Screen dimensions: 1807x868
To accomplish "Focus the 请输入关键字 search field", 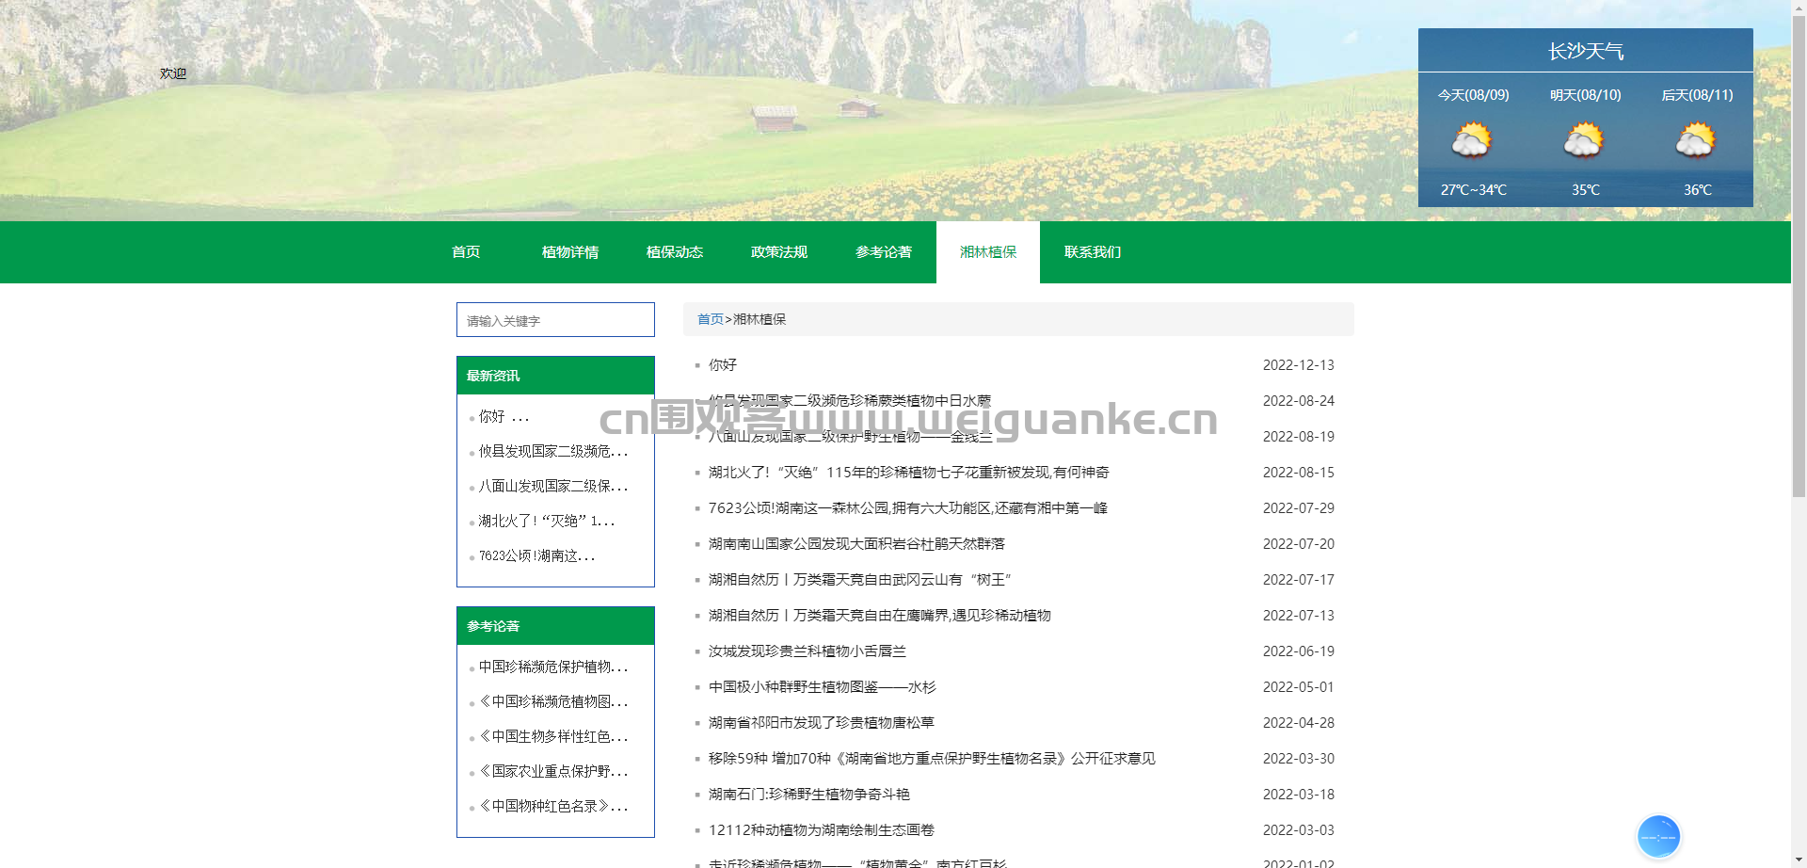I will click(x=555, y=320).
